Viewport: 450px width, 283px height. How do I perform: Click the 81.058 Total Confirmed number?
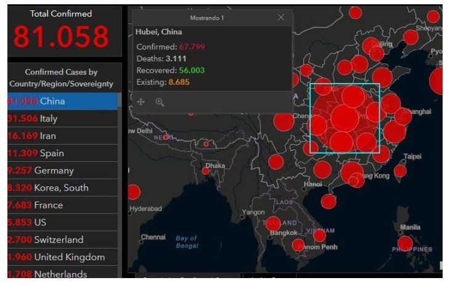(61, 36)
